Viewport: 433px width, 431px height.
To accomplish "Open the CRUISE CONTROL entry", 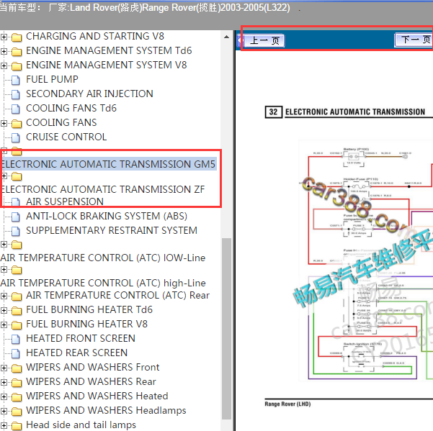I will pos(66,137).
